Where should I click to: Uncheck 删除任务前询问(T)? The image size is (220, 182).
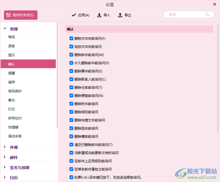(x=71, y=87)
